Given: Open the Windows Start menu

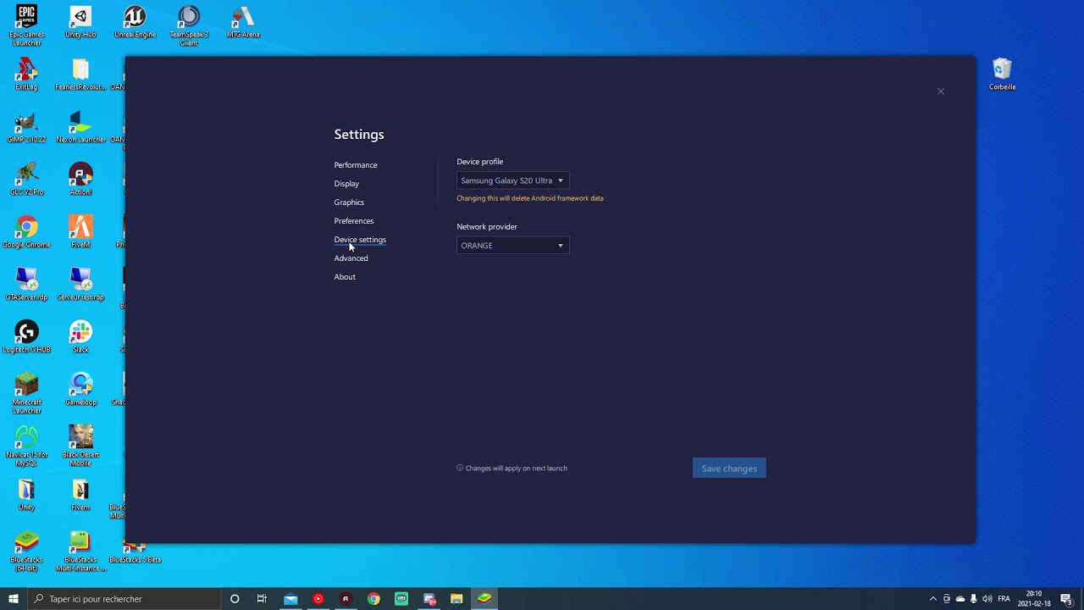Looking at the screenshot, I should 14,599.
